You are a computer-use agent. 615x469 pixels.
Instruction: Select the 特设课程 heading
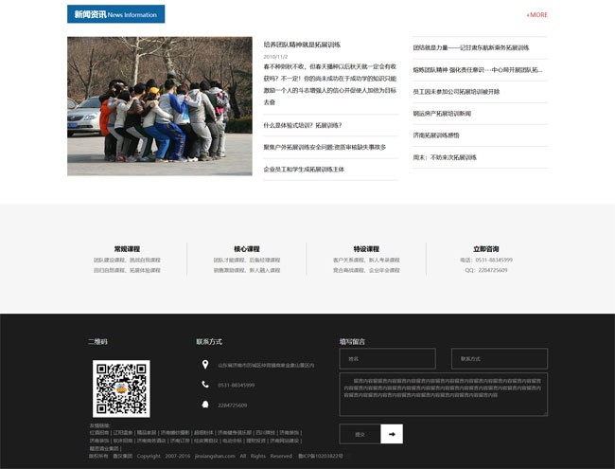366,249
